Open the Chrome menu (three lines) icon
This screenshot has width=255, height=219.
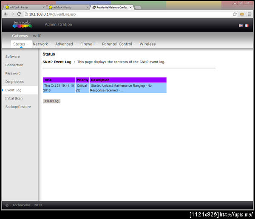[249, 14]
